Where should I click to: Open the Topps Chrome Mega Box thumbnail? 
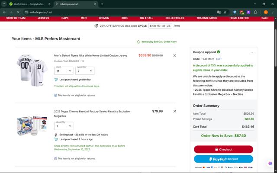[32, 126]
